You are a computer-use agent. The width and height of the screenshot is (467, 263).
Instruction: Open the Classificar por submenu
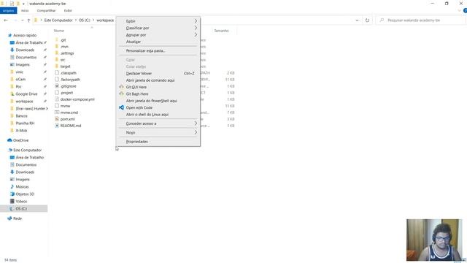(158, 28)
